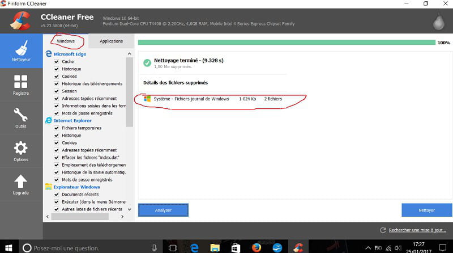Screen dimensions: 453x253
Task: Switch to the Applications tab
Action: pos(111,41)
